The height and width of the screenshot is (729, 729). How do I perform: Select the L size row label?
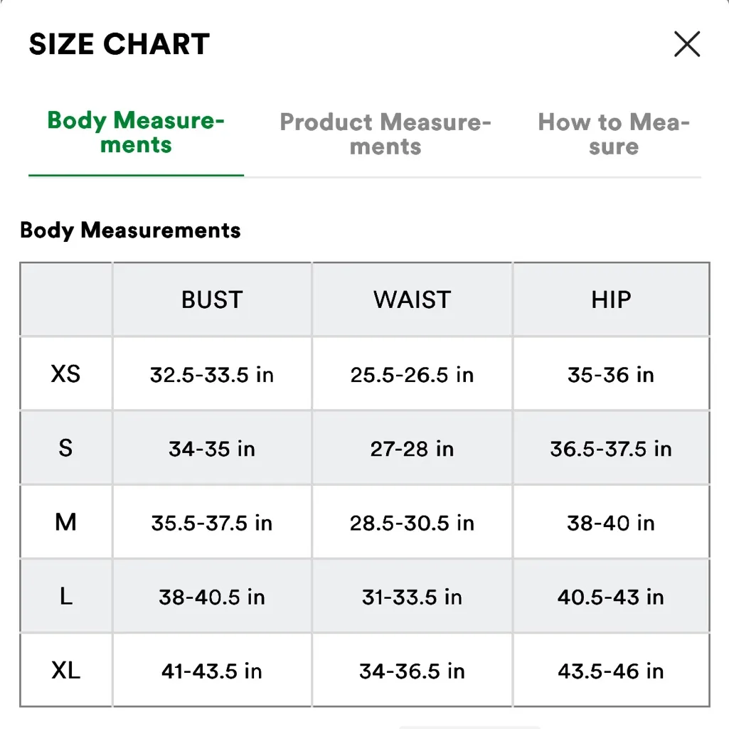(65, 597)
